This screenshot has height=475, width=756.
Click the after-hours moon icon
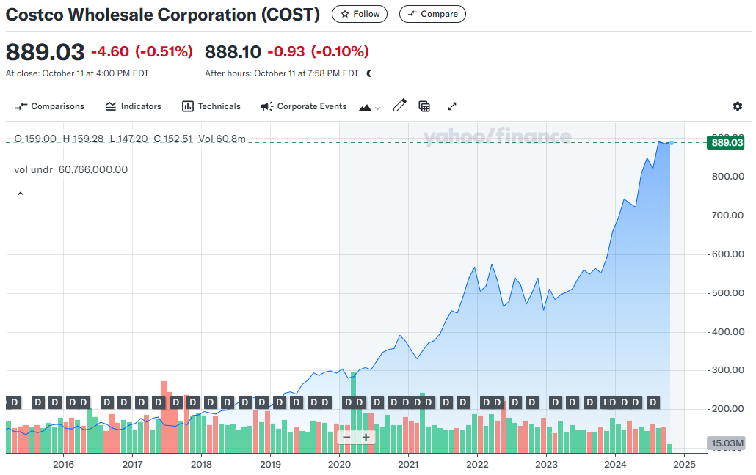pos(369,73)
